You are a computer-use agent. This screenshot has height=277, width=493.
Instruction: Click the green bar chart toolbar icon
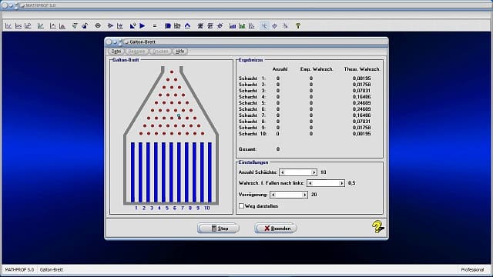click(x=242, y=25)
